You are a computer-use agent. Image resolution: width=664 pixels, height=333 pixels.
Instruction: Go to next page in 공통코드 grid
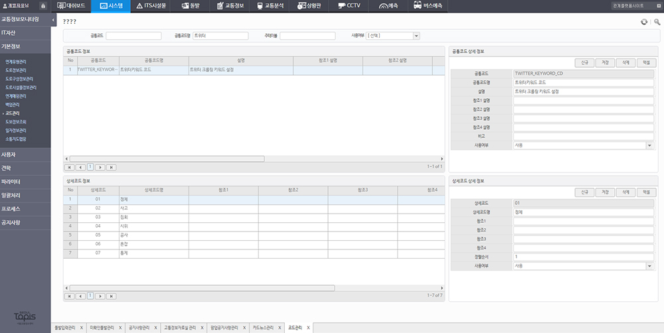(101, 167)
